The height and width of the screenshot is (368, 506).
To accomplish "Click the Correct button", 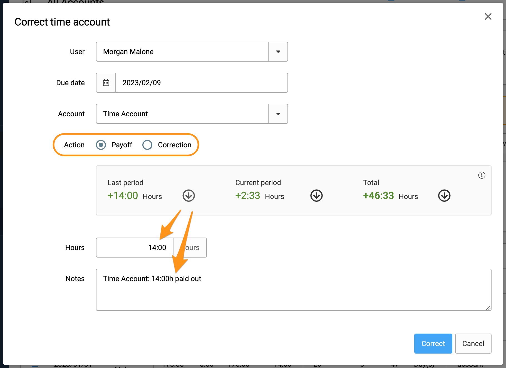I will [433, 344].
